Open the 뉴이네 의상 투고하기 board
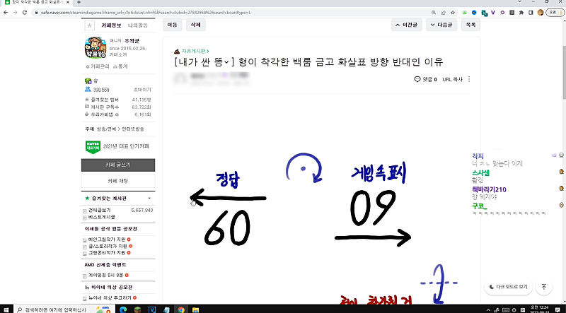 coord(110,298)
